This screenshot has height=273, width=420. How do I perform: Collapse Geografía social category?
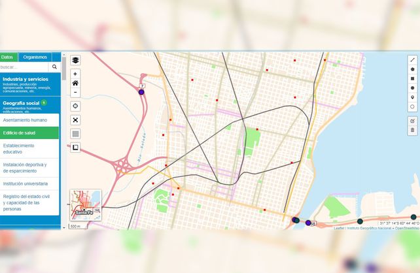click(x=30, y=105)
